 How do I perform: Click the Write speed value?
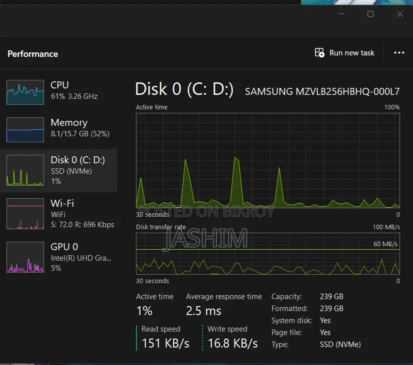tap(232, 343)
